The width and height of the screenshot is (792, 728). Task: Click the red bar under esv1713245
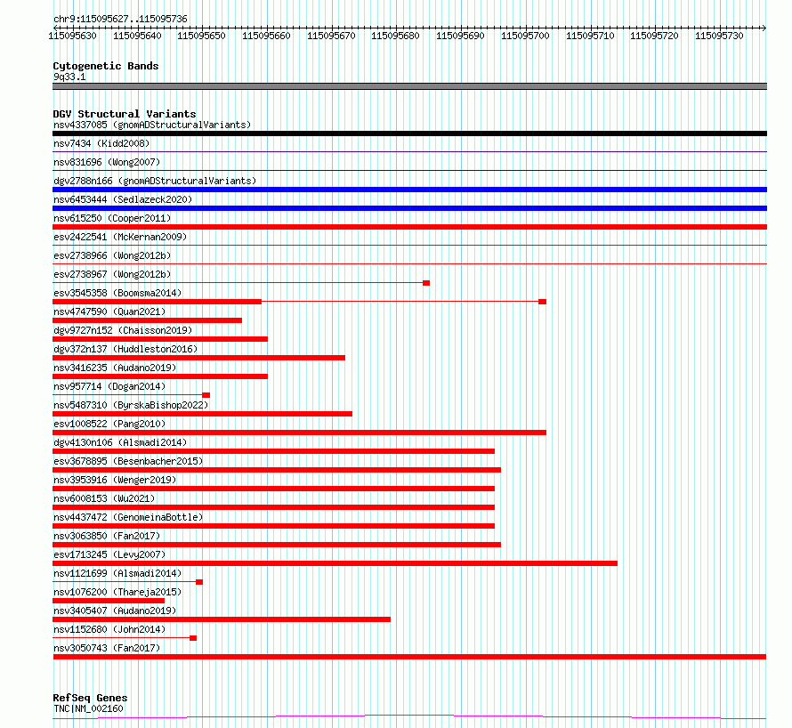pos(335,563)
